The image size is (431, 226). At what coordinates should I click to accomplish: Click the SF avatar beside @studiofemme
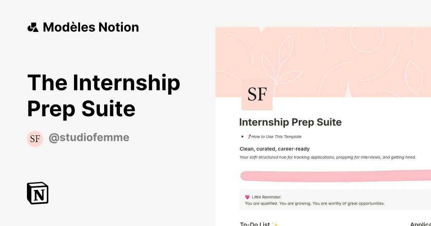35,139
